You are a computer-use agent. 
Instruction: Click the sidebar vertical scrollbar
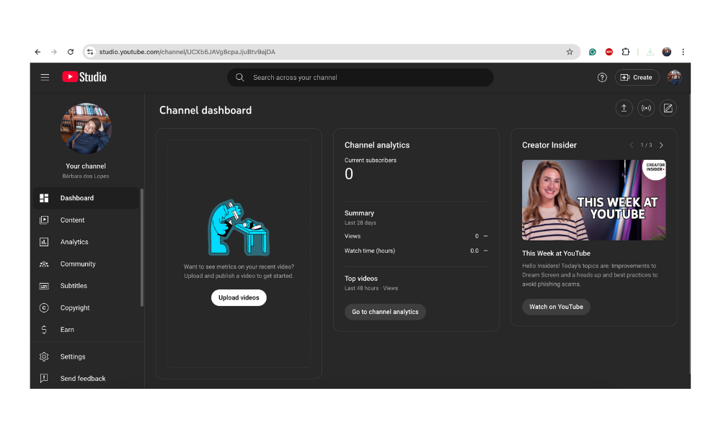coord(142,248)
